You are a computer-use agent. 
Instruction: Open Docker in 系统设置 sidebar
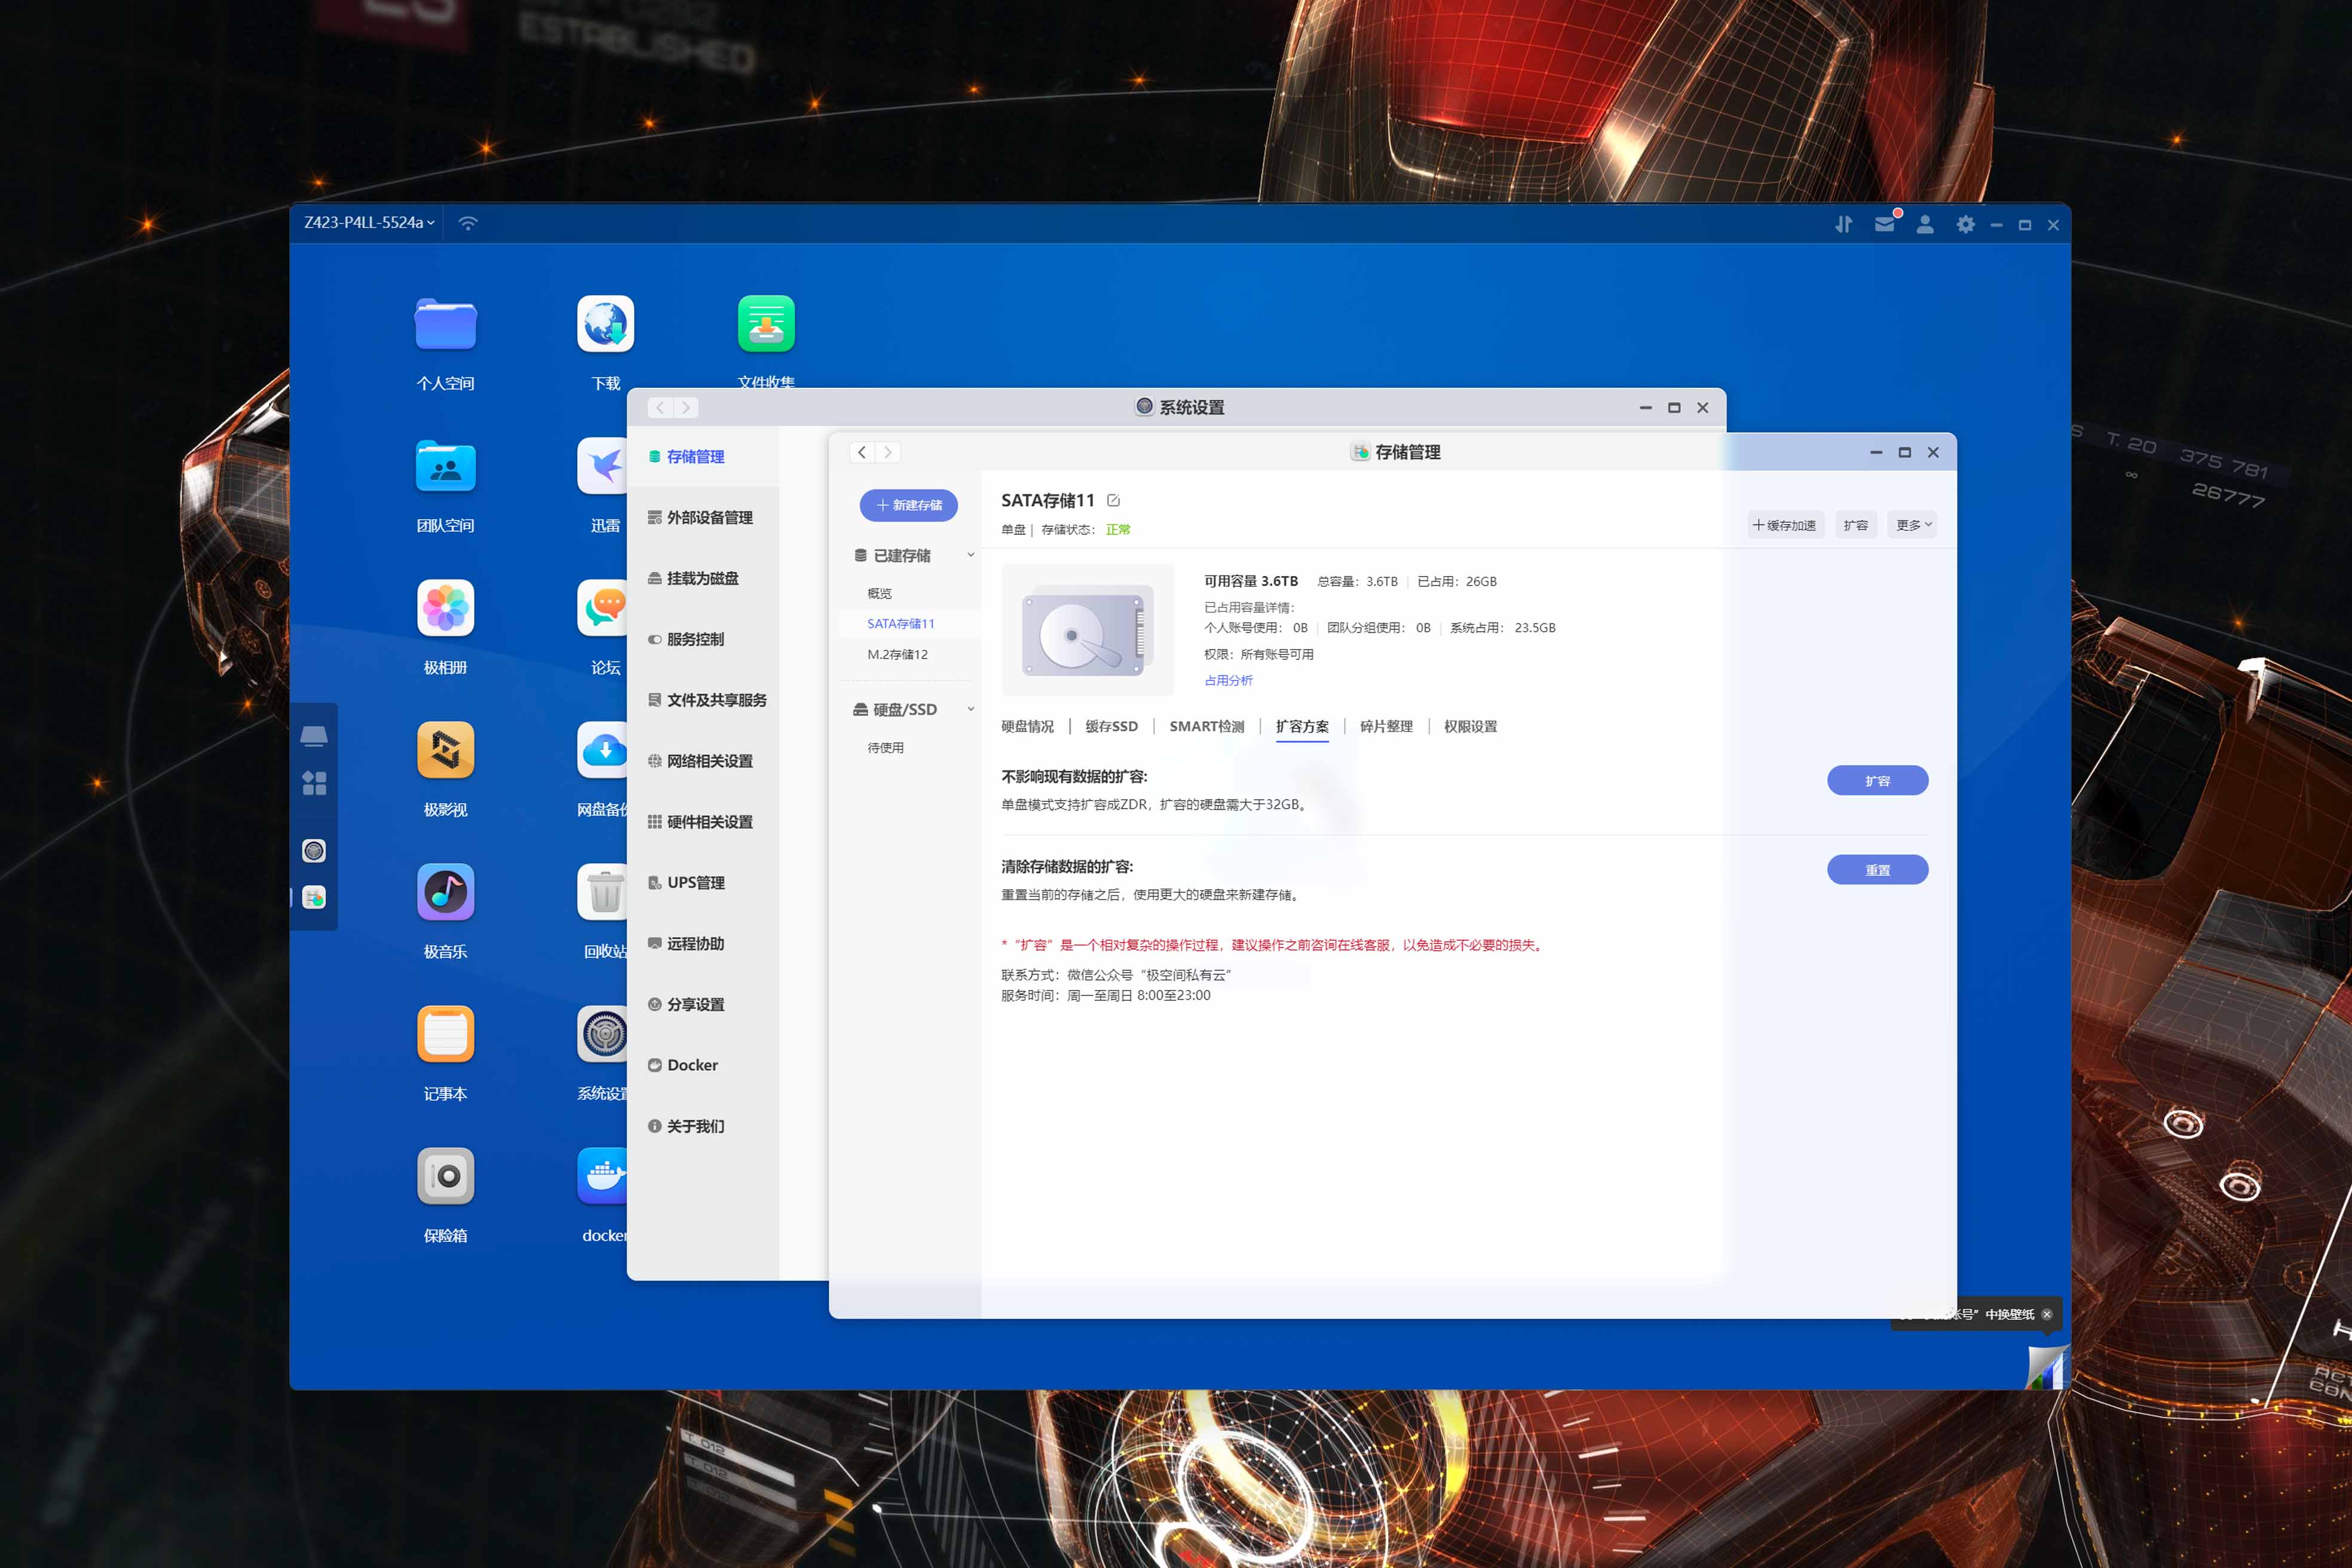pos(703,1065)
